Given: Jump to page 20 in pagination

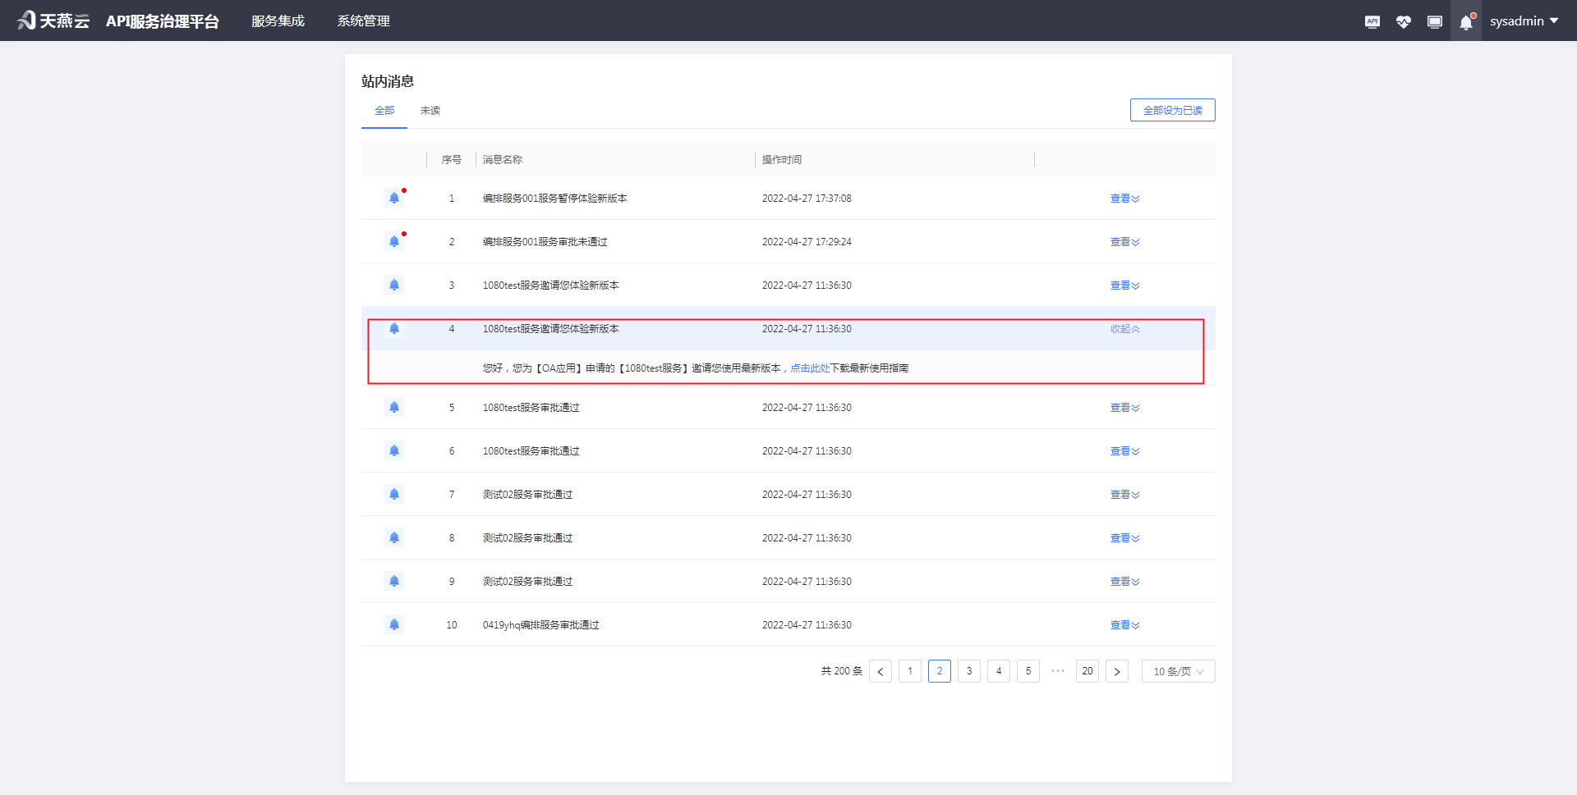Looking at the screenshot, I should pos(1087,671).
